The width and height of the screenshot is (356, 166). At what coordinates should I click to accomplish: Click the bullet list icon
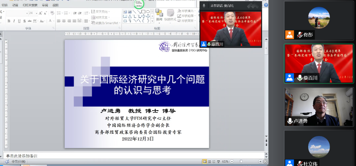pyautogui.click(x=58, y=13)
